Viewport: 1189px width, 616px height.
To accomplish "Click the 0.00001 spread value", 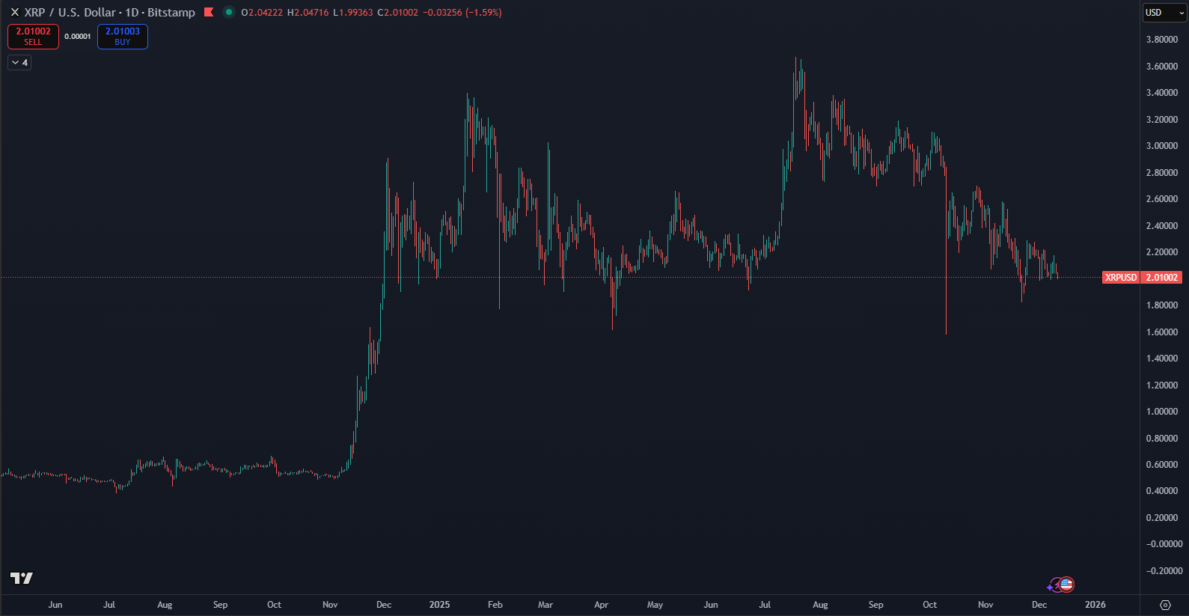I will pyautogui.click(x=78, y=37).
